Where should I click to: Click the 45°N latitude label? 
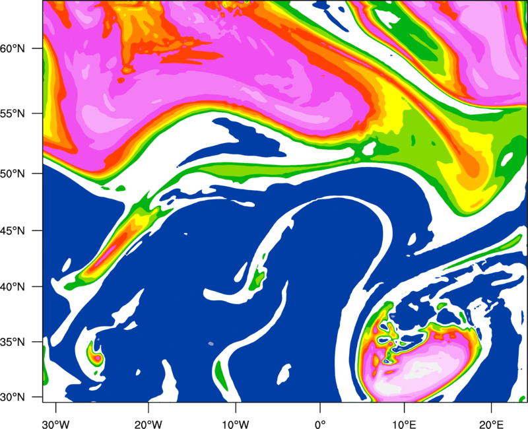click(13, 231)
